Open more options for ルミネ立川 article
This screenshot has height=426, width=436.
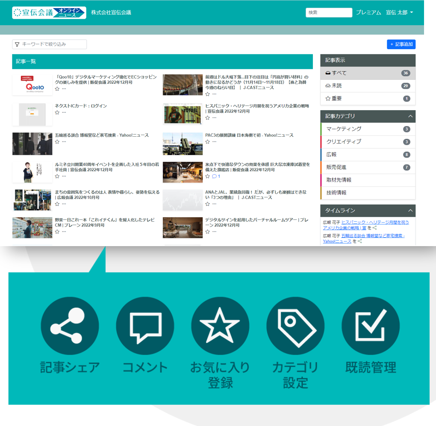tap(64, 176)
